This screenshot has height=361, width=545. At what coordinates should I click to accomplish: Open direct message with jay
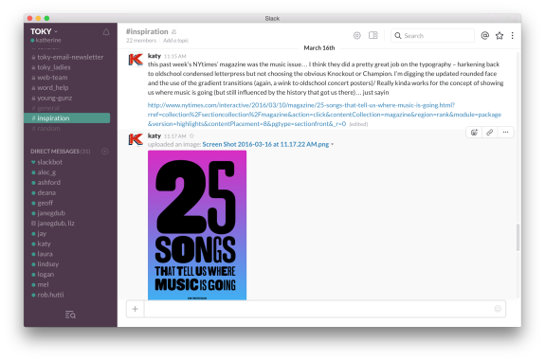pyautogui.click(x=42, y=233)
